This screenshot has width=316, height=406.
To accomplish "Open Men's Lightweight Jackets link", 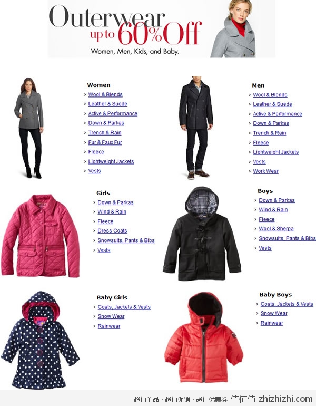I will pos(275,152).
